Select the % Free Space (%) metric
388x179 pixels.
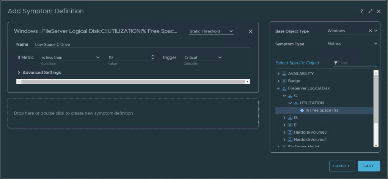coord(322,110)
